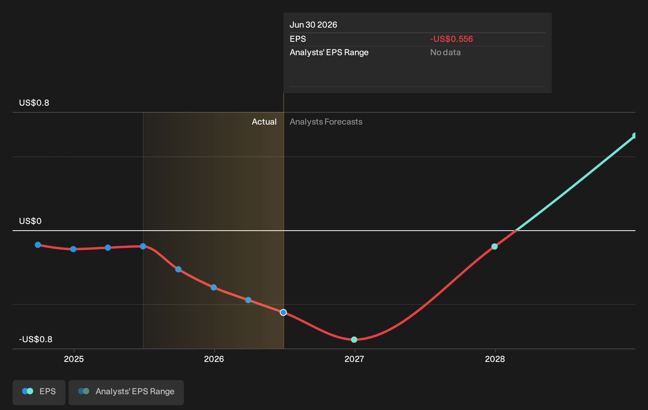The height and width of the screenshot is (410, 648).
Task: Click the blue EPS point above the 2026 tick
Action: pos(214,287)
